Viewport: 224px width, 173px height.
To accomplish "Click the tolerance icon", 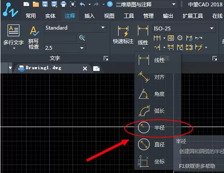I will coord(171,38).
